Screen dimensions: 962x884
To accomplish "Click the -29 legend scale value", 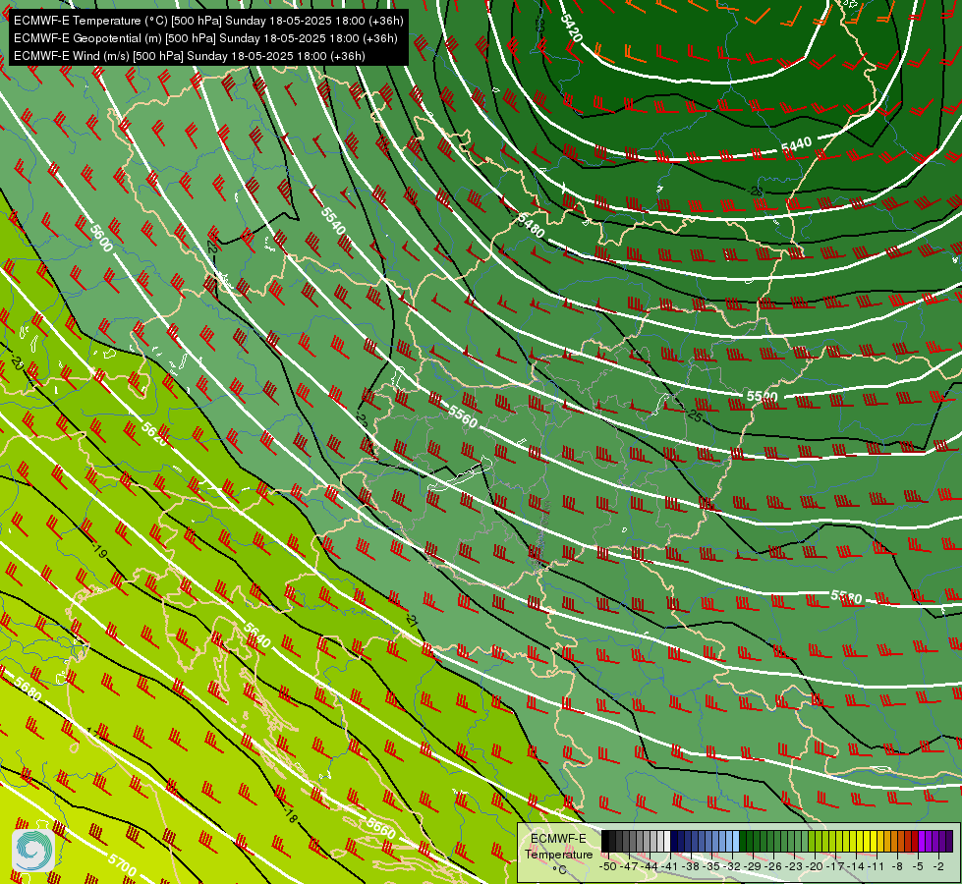I will [753, 866].
